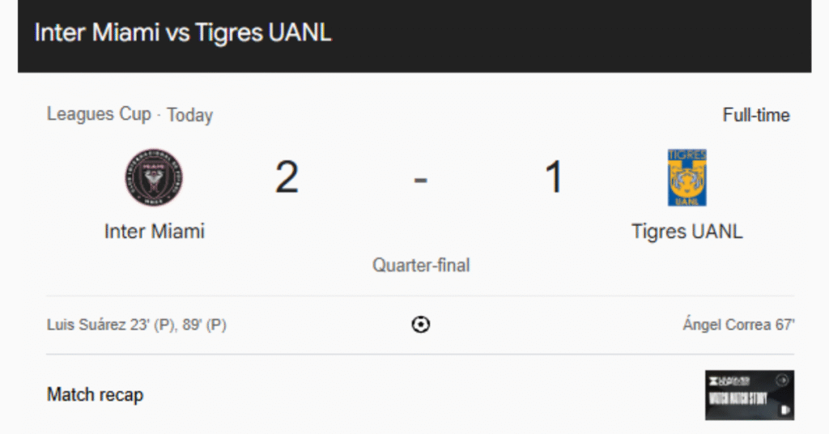Screen dimensions: 829x434
Task: Click the arrow icon on the recap thumbnail
Action: coord(782,380)
